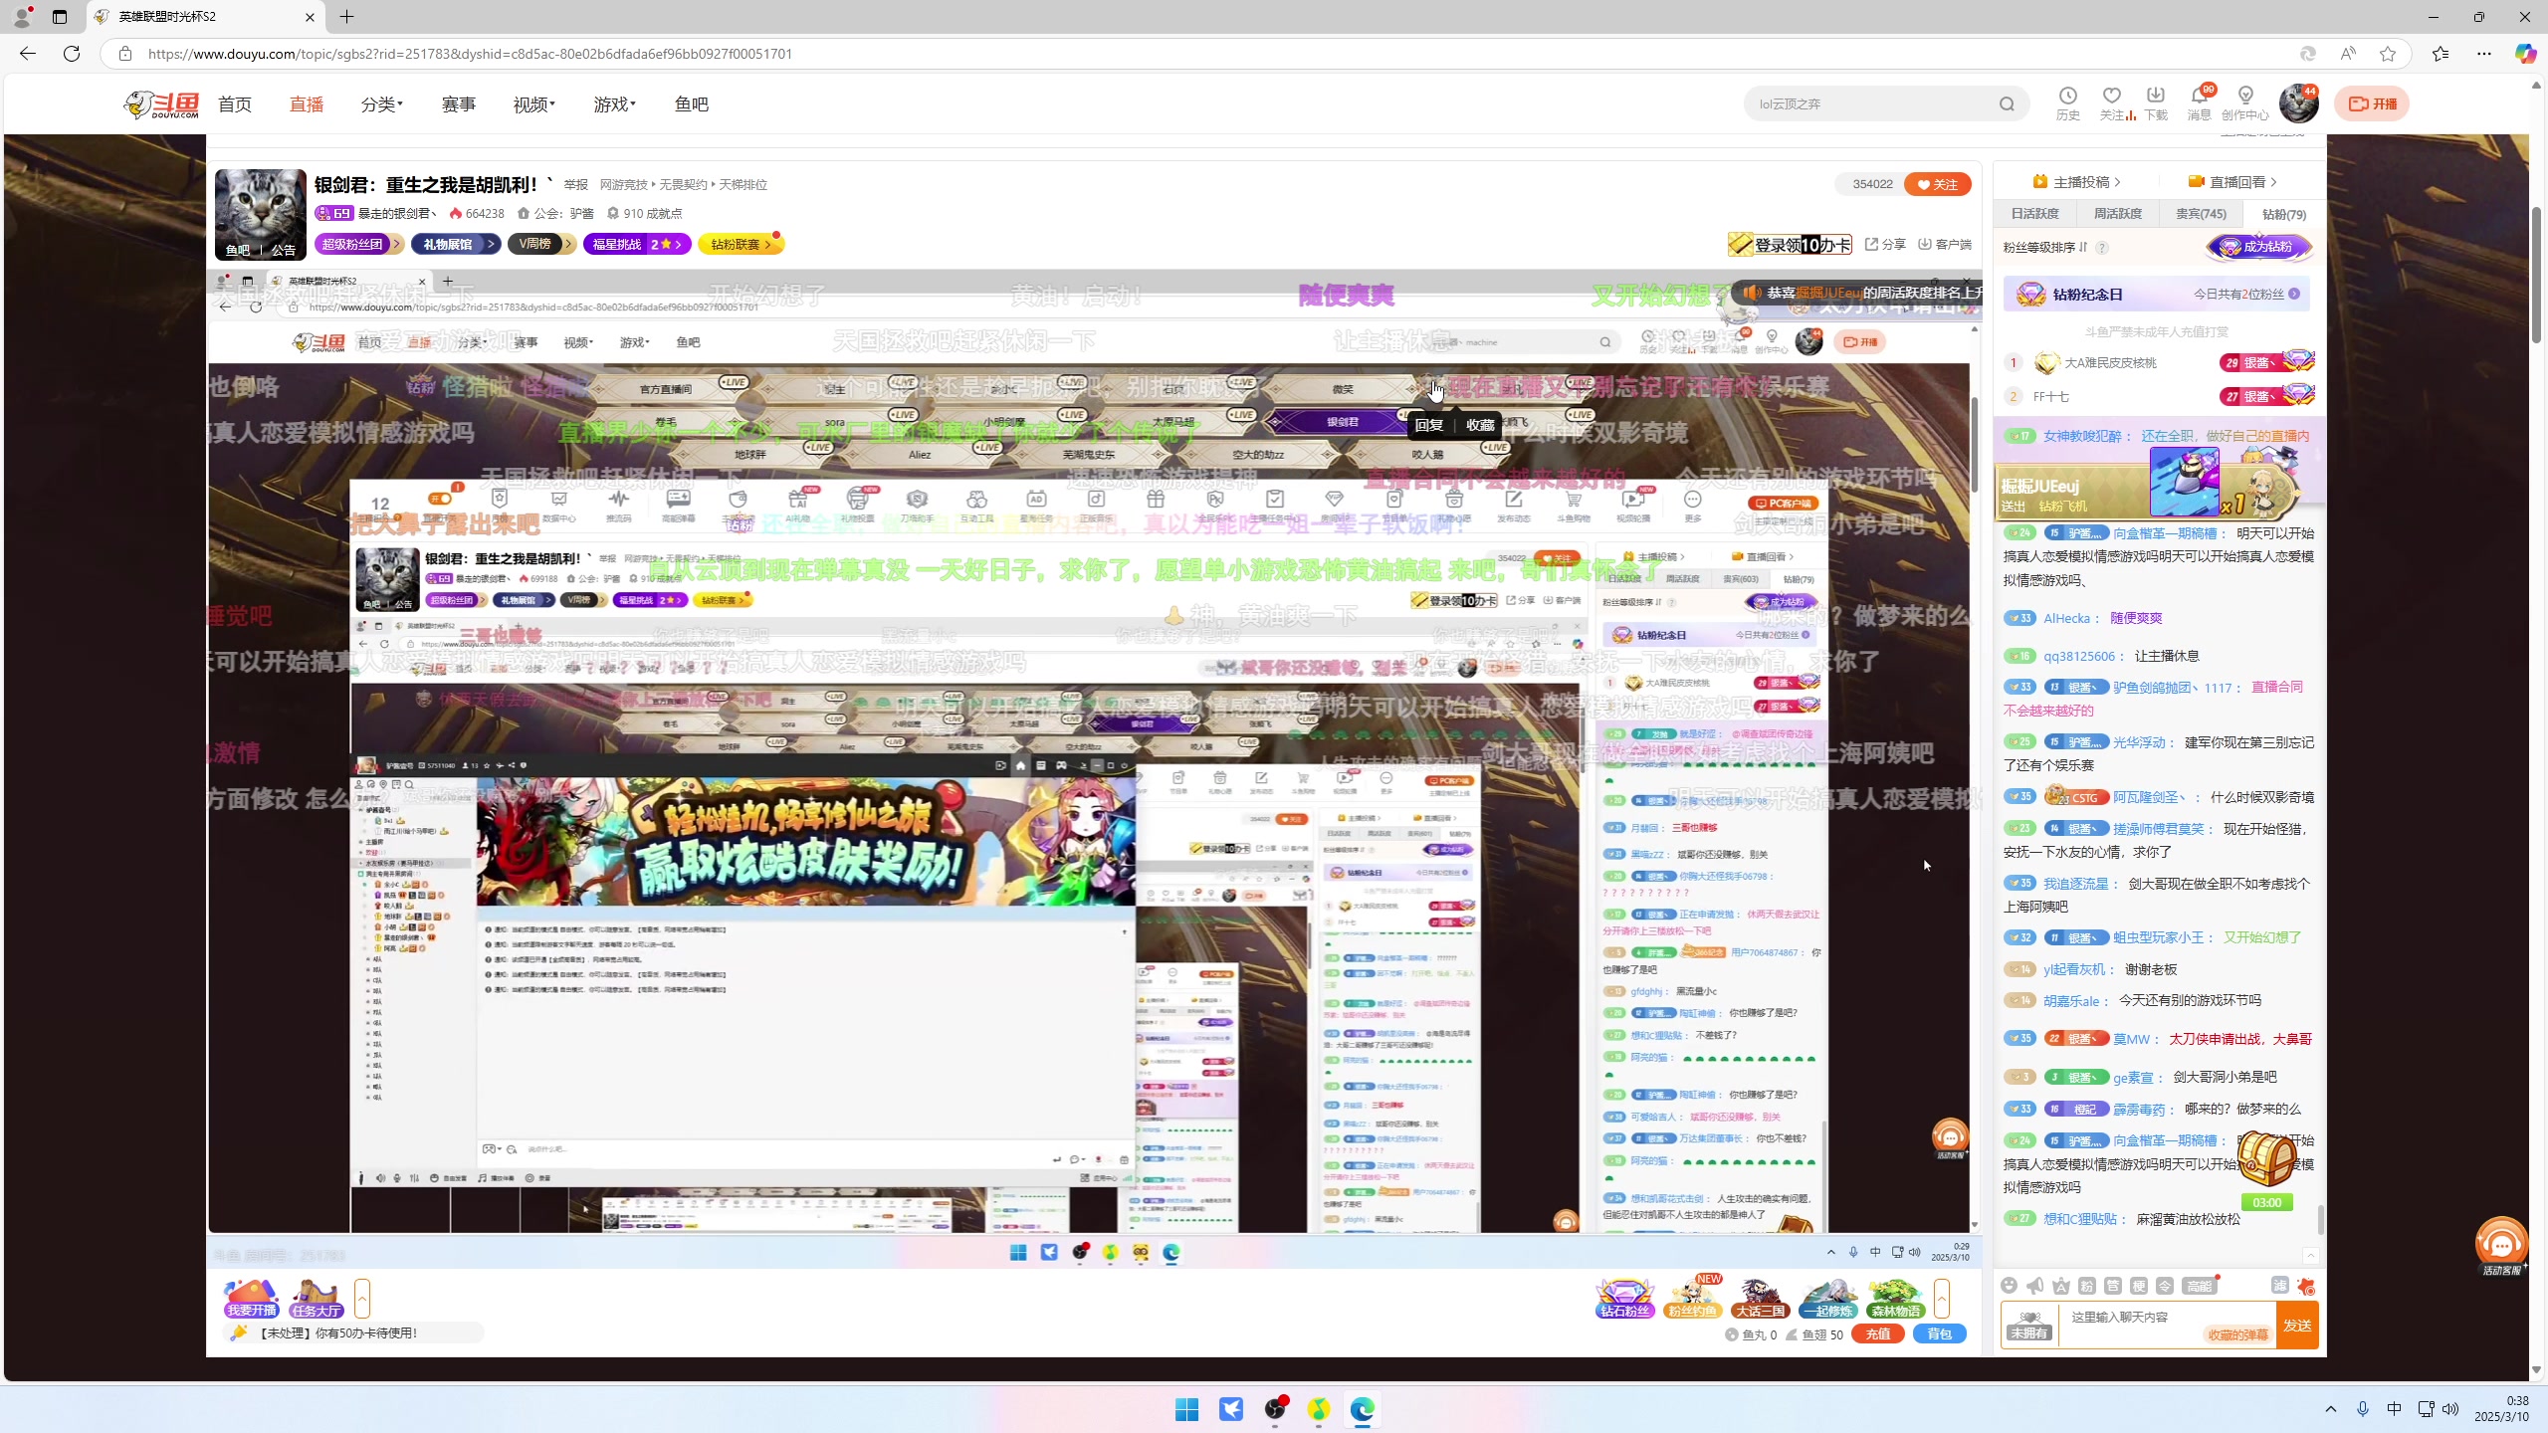Viewport: 2548px width, 1433px height.
Task: Click the streamer cat avatar thumbnail
Action: (x=260, y=214)
